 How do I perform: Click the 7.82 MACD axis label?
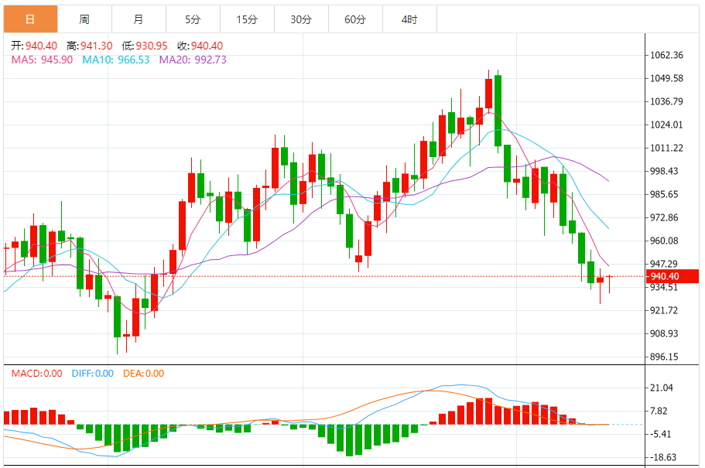point(659,411)
